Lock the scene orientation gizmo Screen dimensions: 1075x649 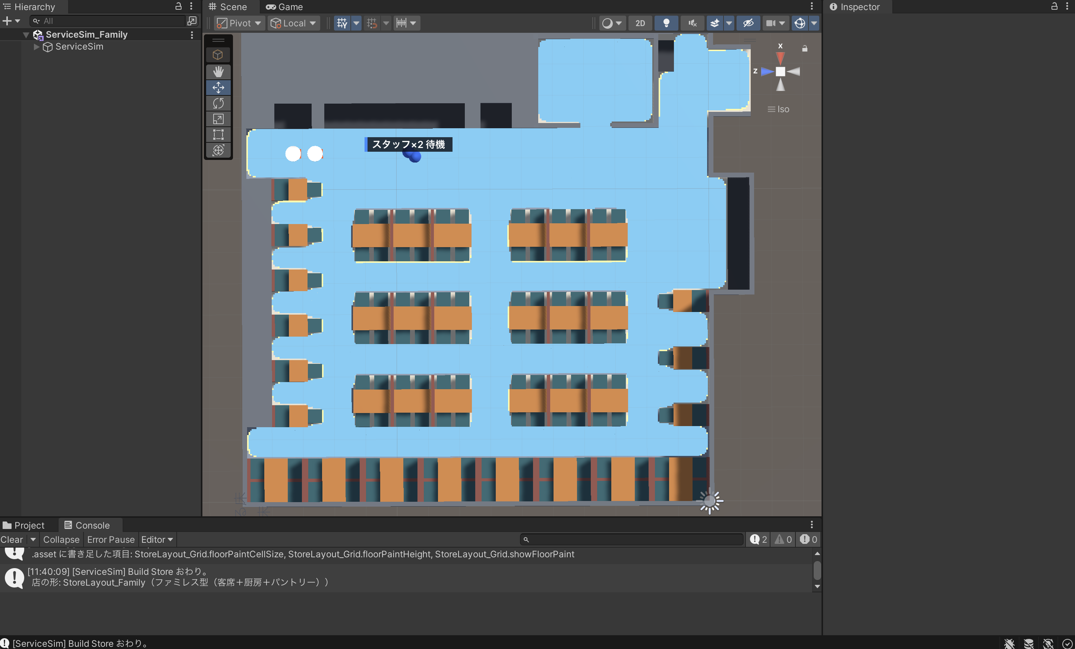click(x=805, y=48)
